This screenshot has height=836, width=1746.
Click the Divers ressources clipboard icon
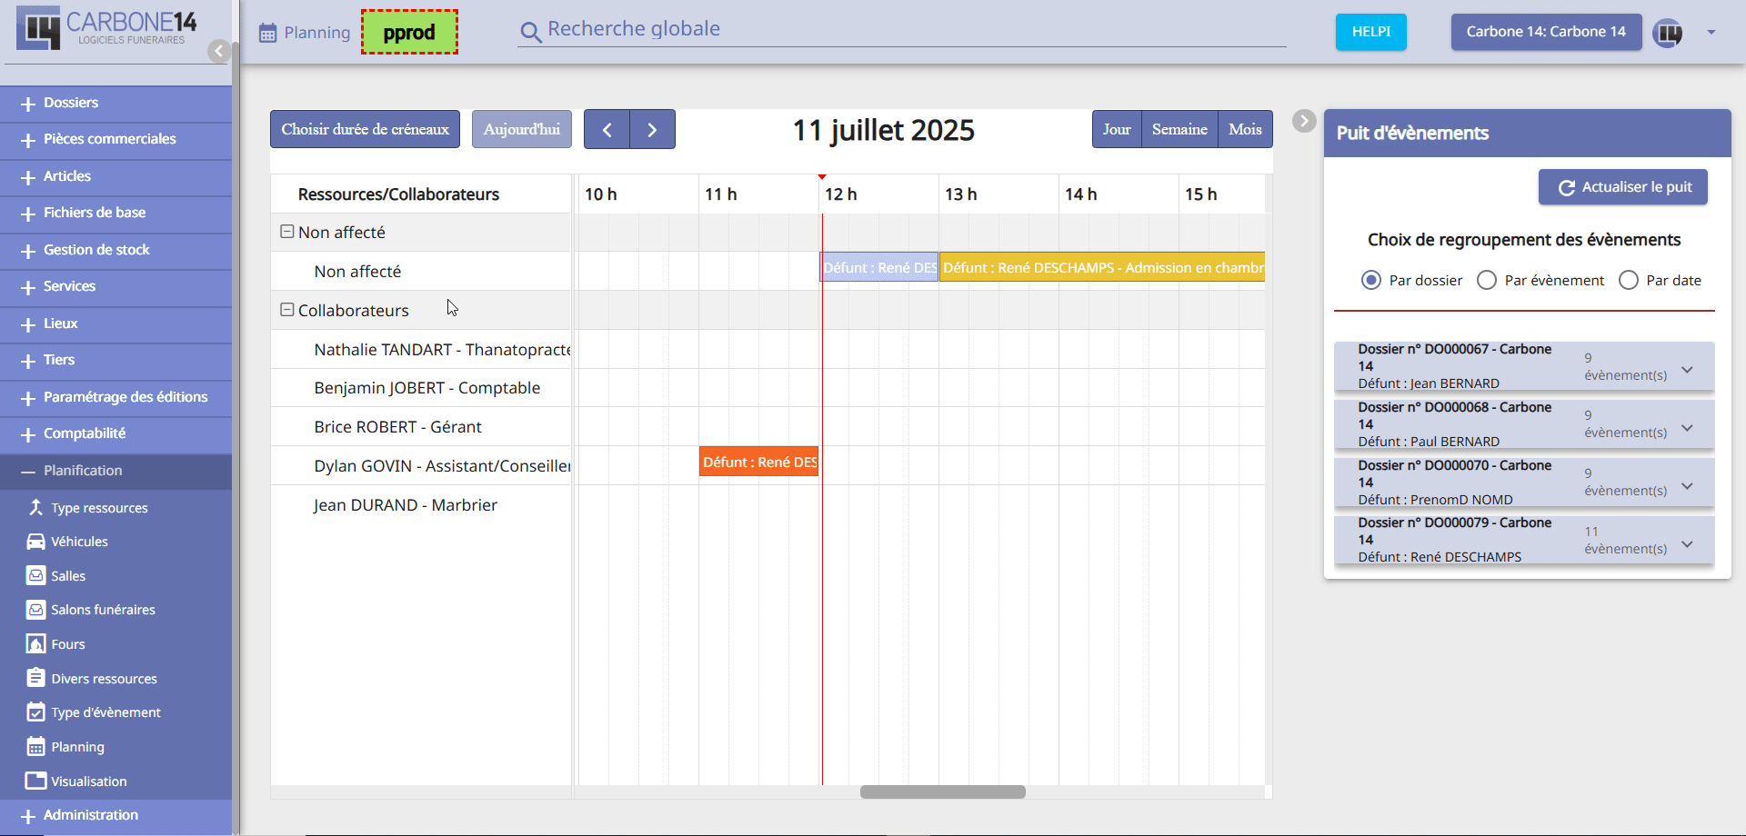(x=35, y=678)
